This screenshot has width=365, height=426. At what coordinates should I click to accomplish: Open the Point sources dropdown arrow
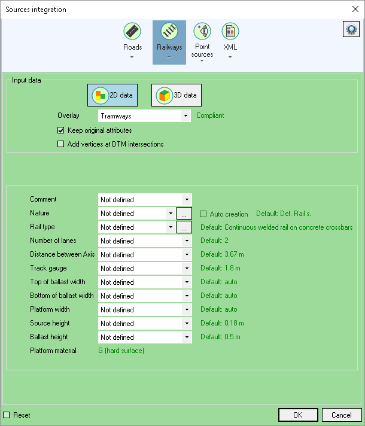coord(202,61)
